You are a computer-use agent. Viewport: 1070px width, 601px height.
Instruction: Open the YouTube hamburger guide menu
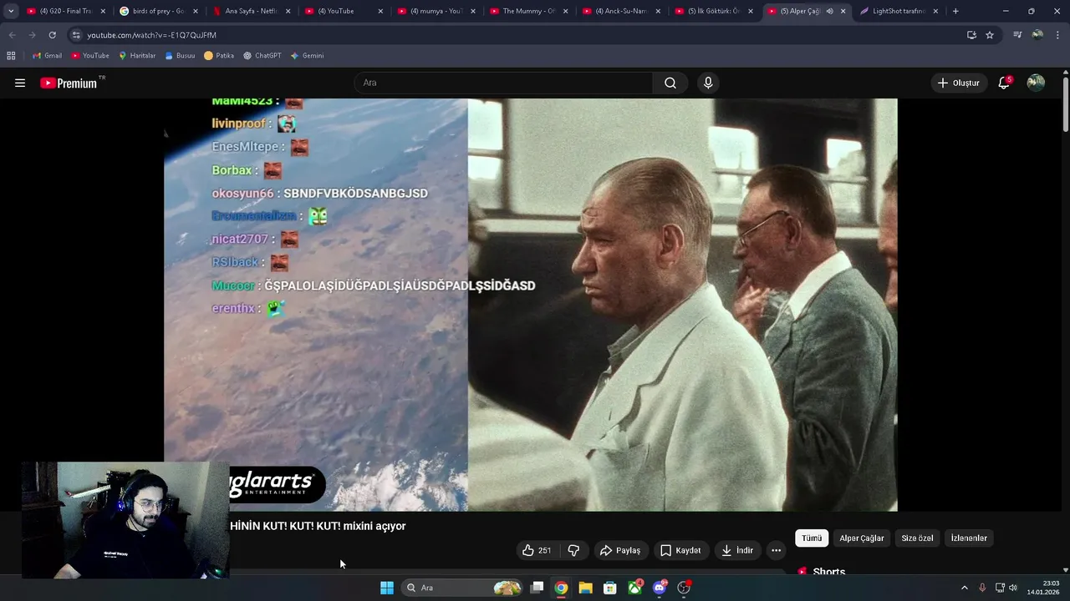[20, 83]
